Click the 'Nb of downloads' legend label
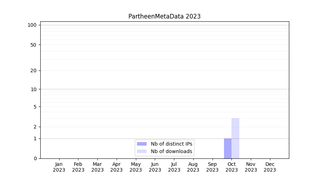The image size is (321, 178). (x=171, y=151)
